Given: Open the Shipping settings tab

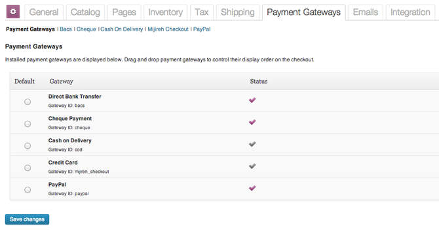Looking at the screenshot, I should tap(238, 12).
